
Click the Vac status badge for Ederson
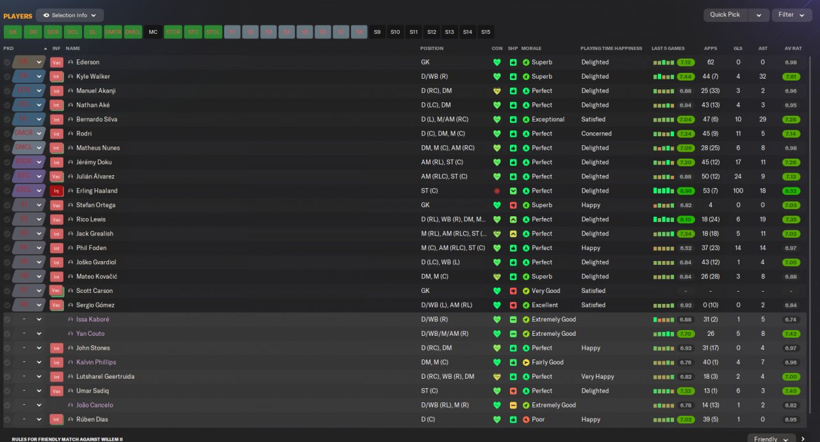56,62
